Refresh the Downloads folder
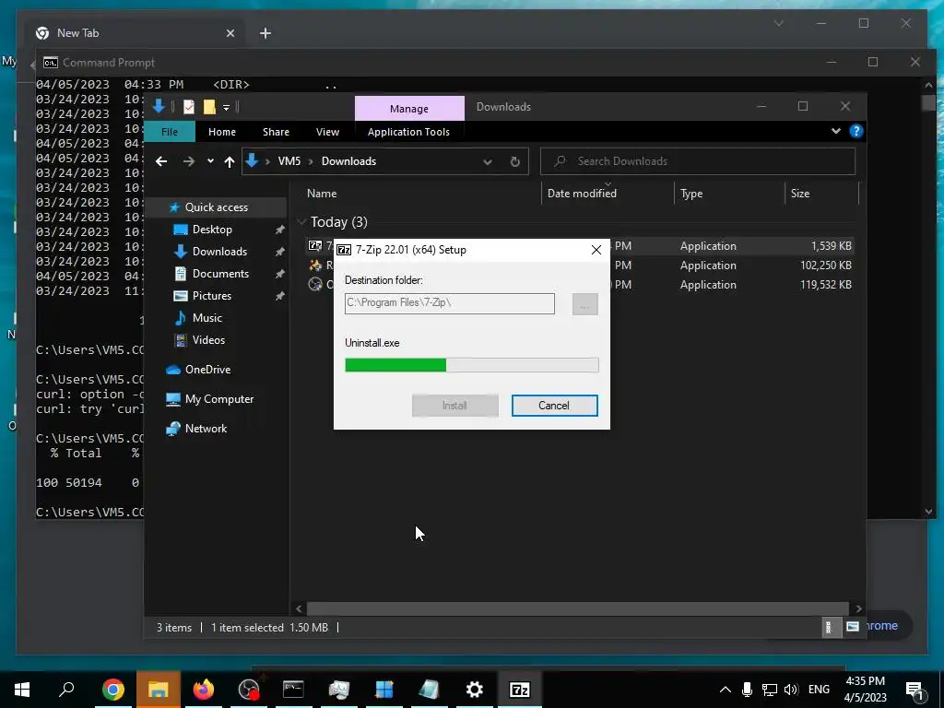The image size is (944, 708). point(514,161)
